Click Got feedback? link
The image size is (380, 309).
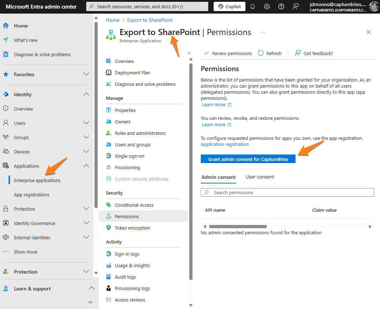pyautogui.click(x=314, y=53)
